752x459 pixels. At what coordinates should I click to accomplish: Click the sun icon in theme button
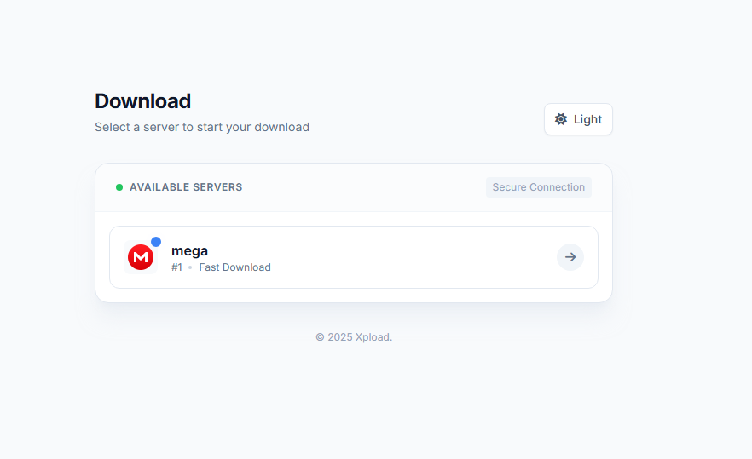click(561, 119)
